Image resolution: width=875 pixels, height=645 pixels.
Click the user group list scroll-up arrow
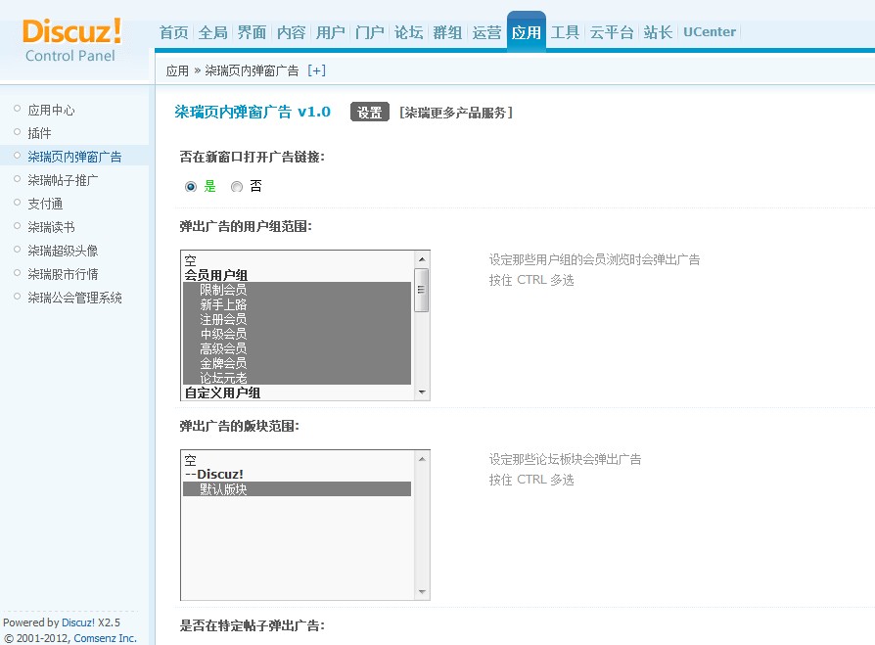[x=422, y=259]
